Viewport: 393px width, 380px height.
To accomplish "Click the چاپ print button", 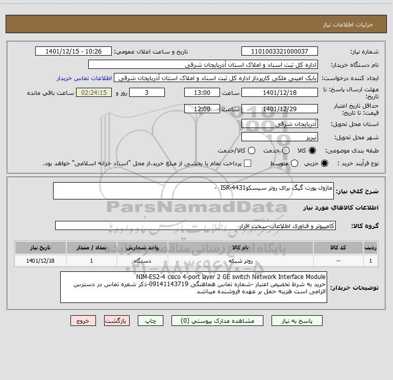I will pos(151,321).
